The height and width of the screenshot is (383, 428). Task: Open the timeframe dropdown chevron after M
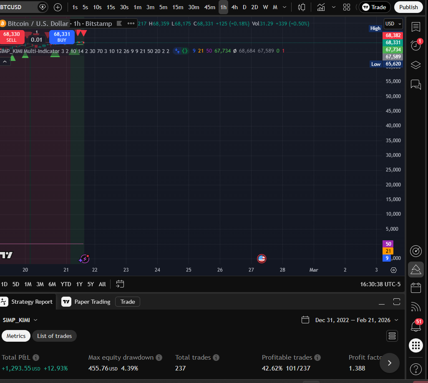[x=284, y=7]
